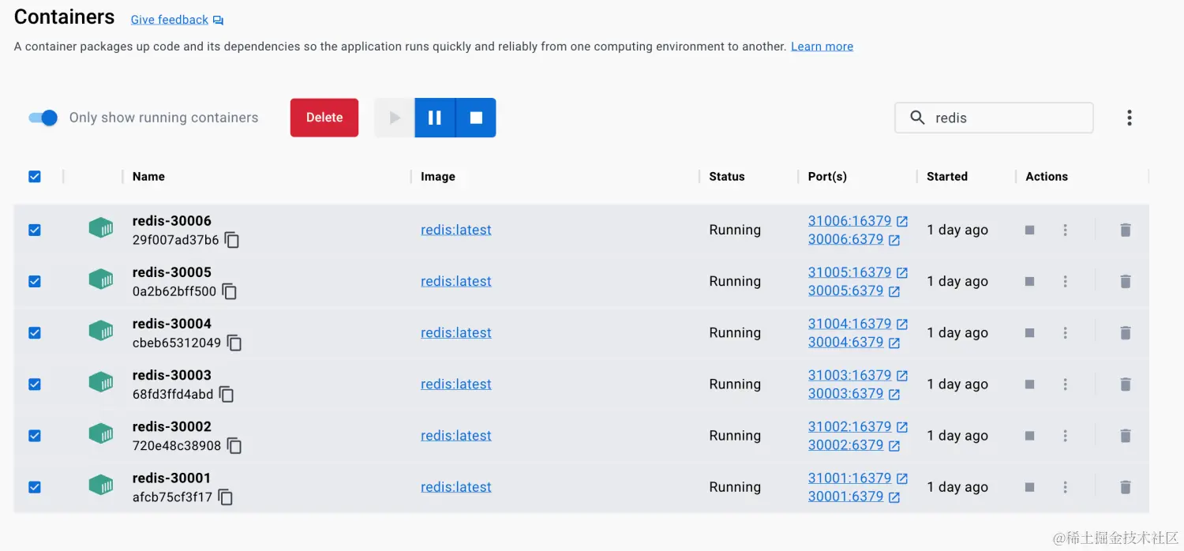This screenshot has width=1184, height=551.
Task: Uncheck the redis-30004 row checkbox
Action: click(x=35, y=332)
